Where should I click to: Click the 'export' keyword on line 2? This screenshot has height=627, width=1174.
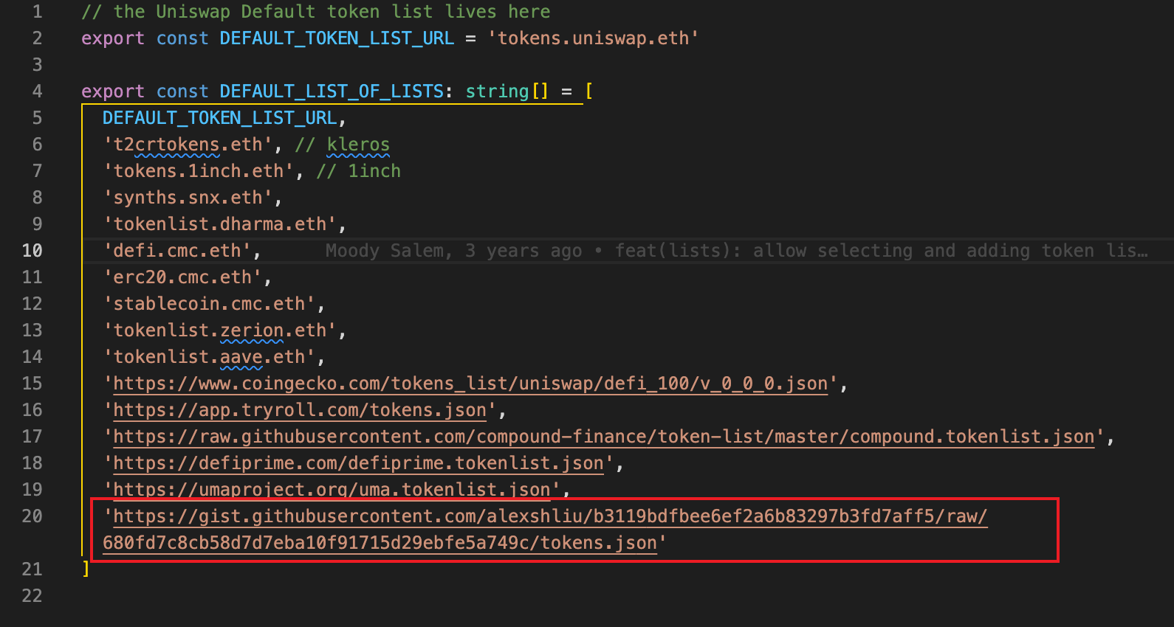[113, 38]
